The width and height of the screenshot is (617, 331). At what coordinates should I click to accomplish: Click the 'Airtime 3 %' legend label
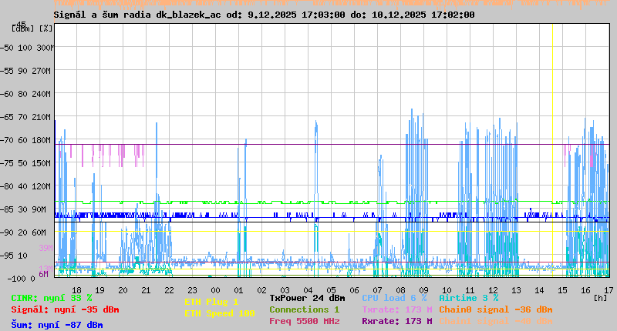(469, 298)
